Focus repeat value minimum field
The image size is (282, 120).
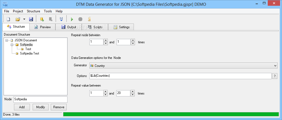pyautogui.click(x=96, y=93)
